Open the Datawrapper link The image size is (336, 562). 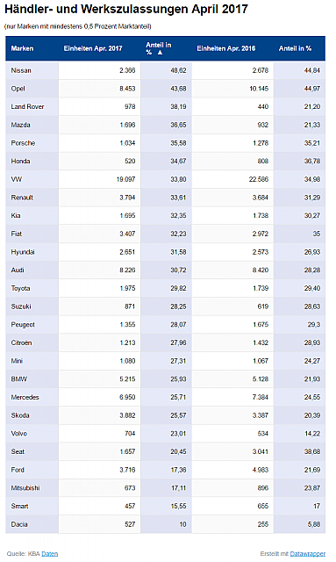308,554
